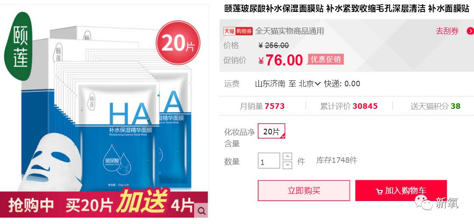The image size is (474, 224).
Task: Click the 天猫 购物券 badge icon
Action: pos(238,31)
